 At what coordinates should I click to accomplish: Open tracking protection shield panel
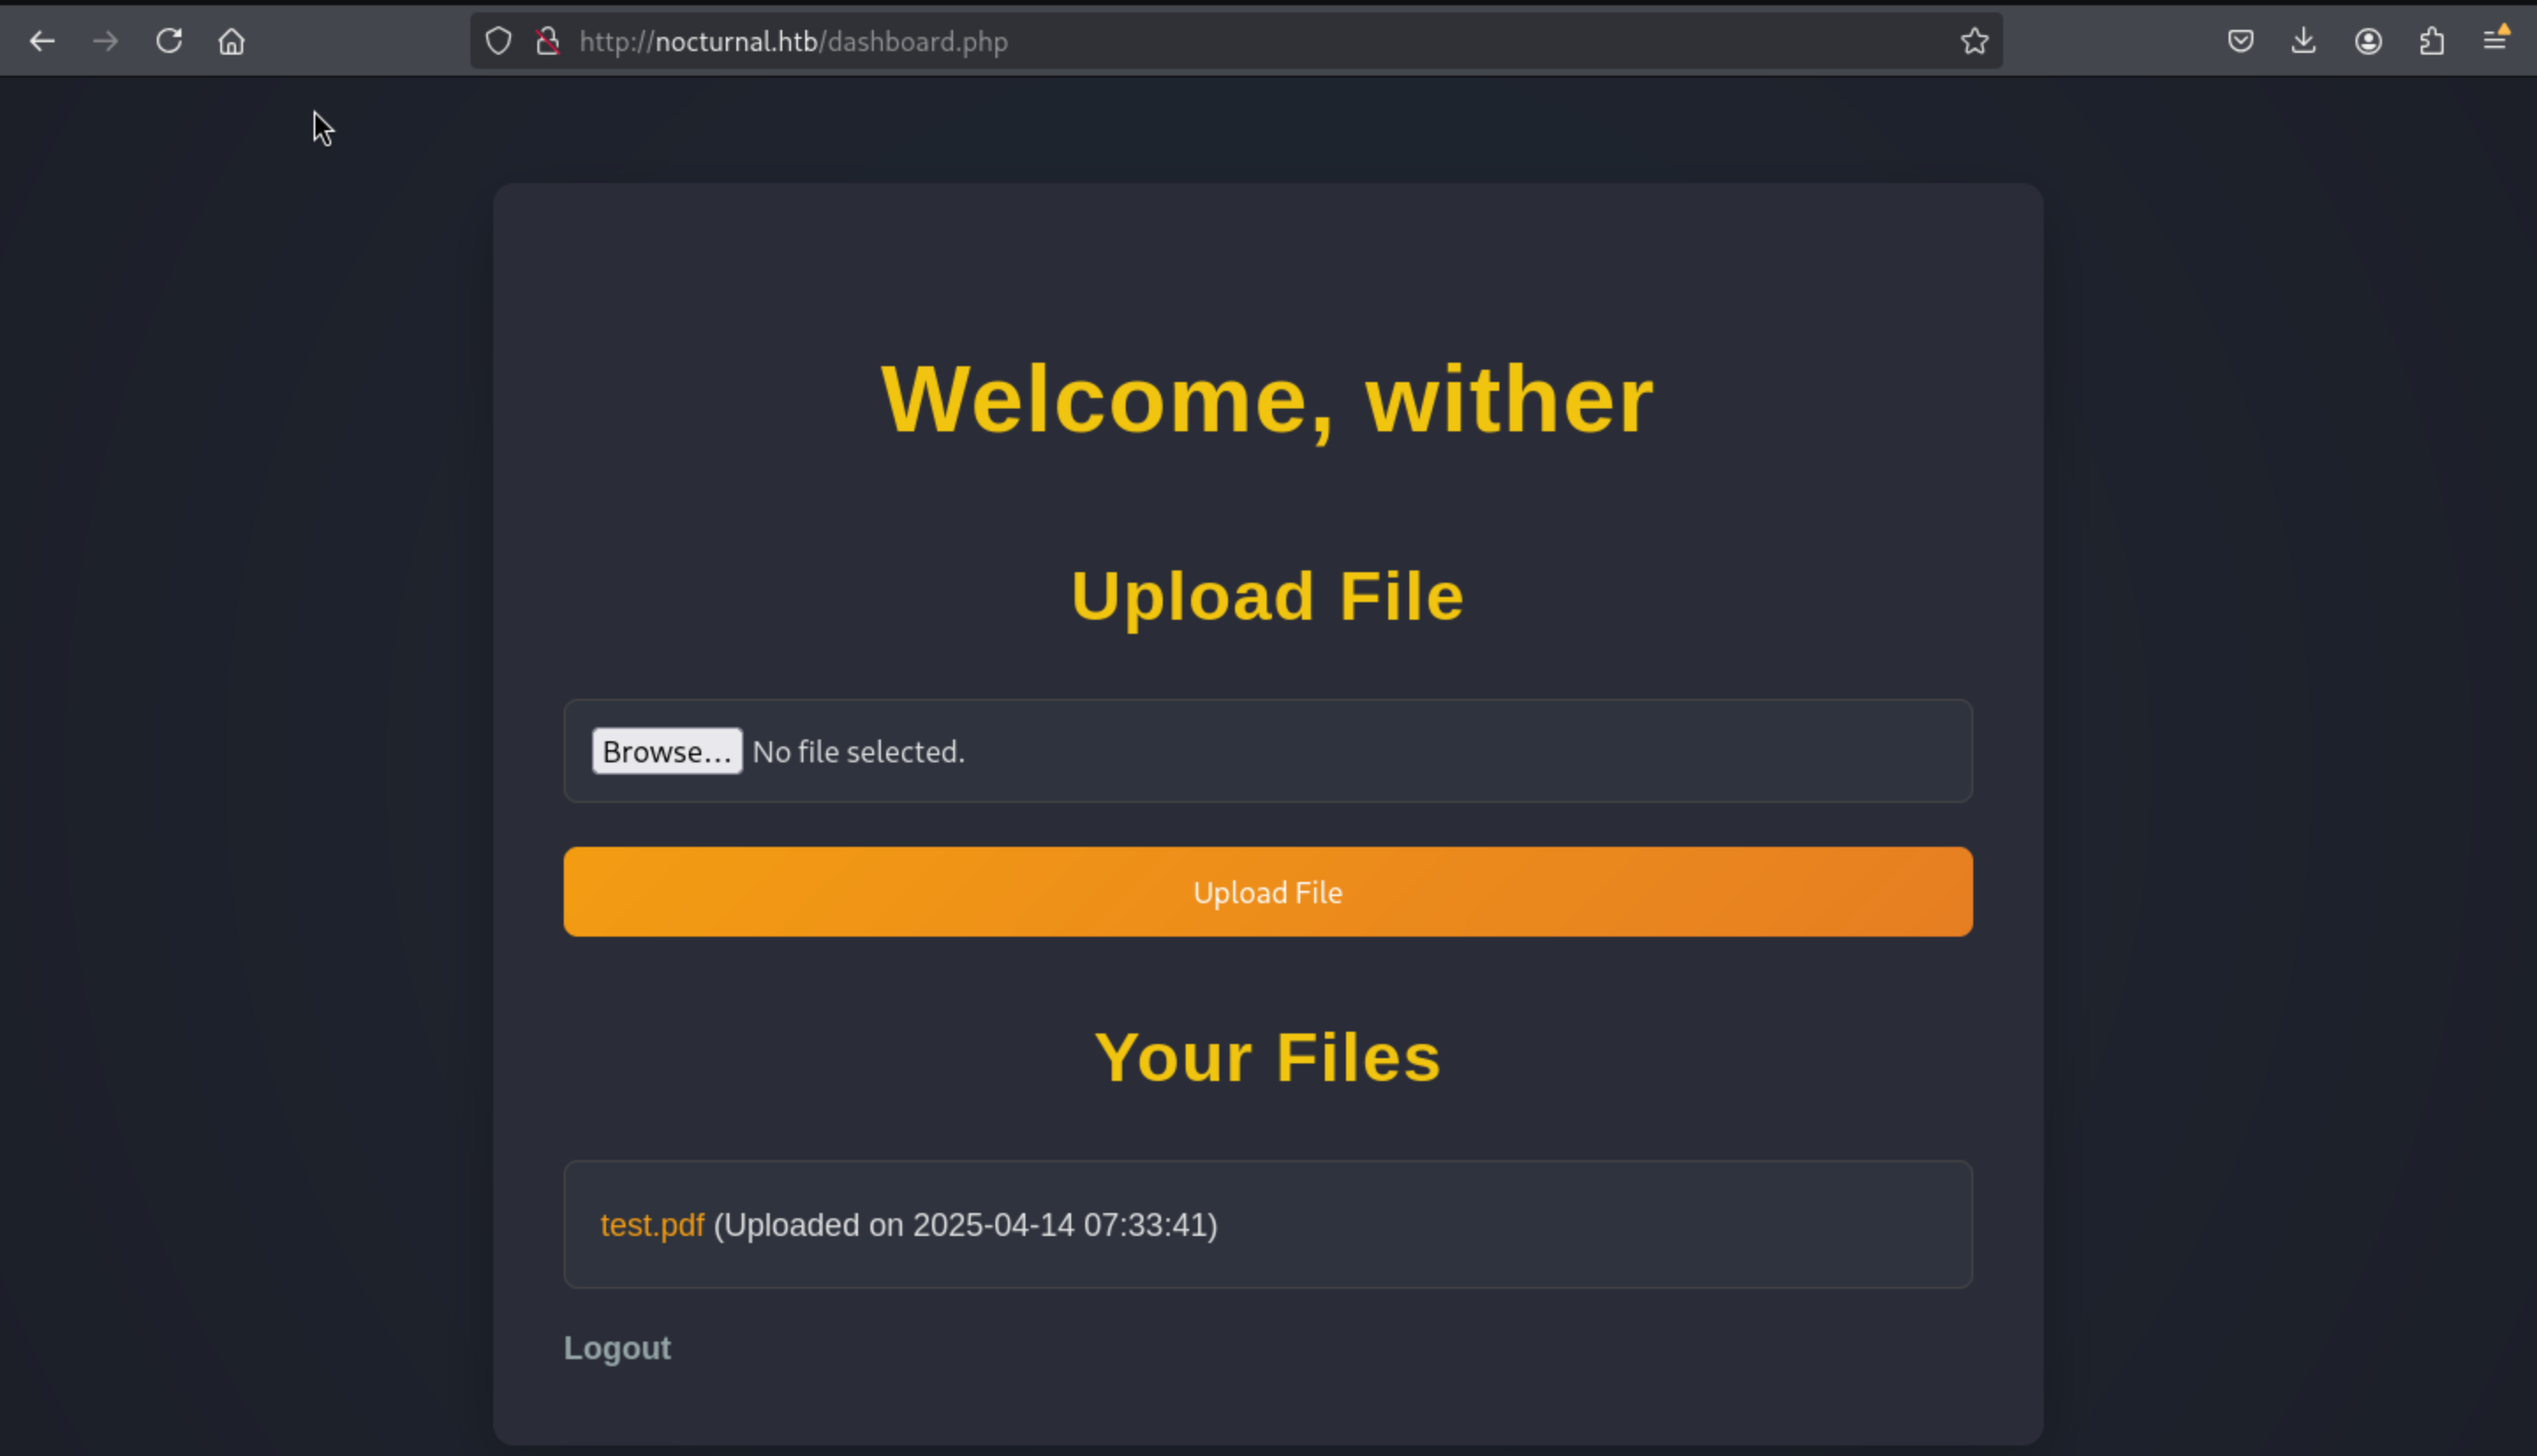click(x=499, y=41)
